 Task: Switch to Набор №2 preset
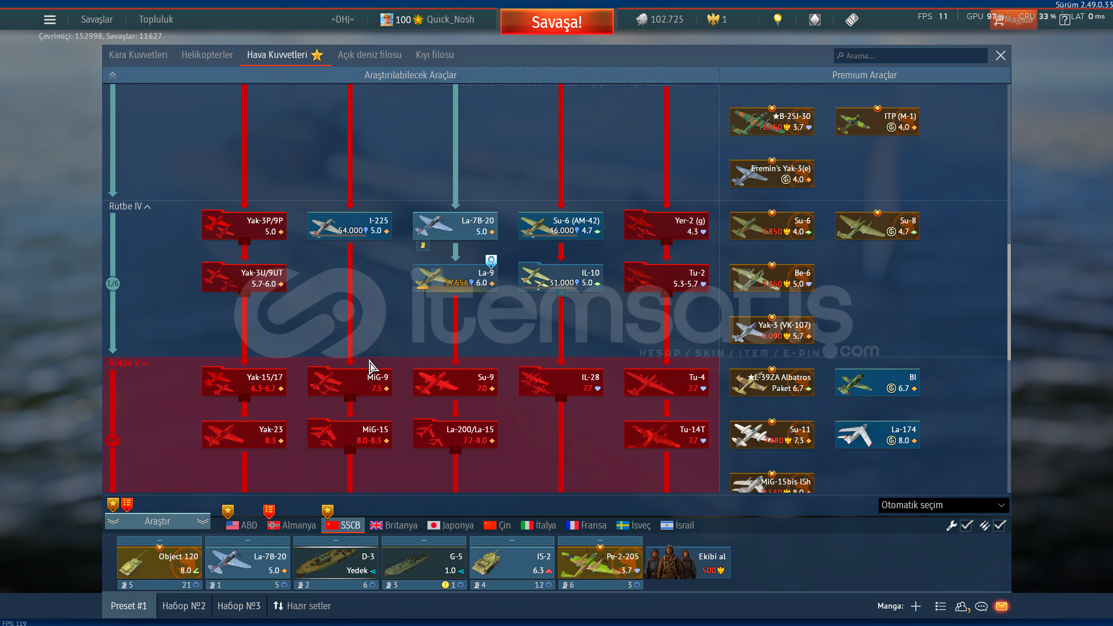pyautogui.click(x=184, y=606)
